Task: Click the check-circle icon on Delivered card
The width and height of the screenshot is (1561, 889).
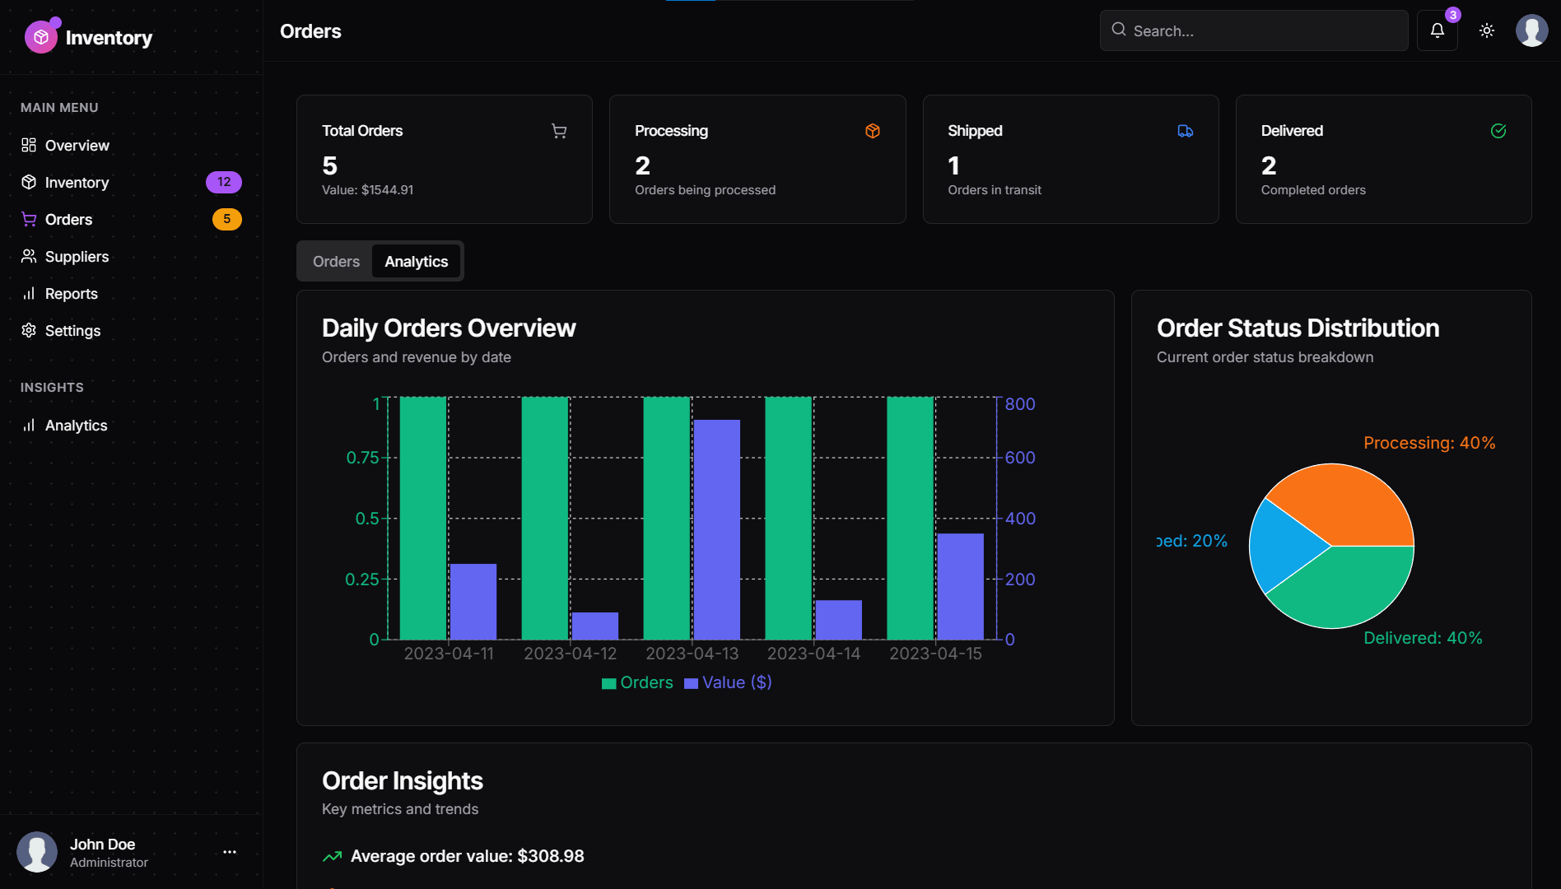Action: click(x=1498, y=131)
